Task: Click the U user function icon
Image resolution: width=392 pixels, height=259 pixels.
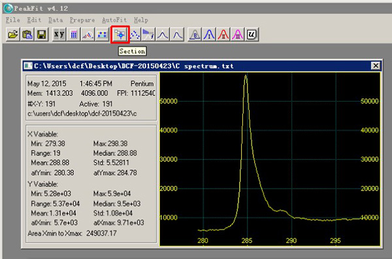Action: click(x=252, y=34)
